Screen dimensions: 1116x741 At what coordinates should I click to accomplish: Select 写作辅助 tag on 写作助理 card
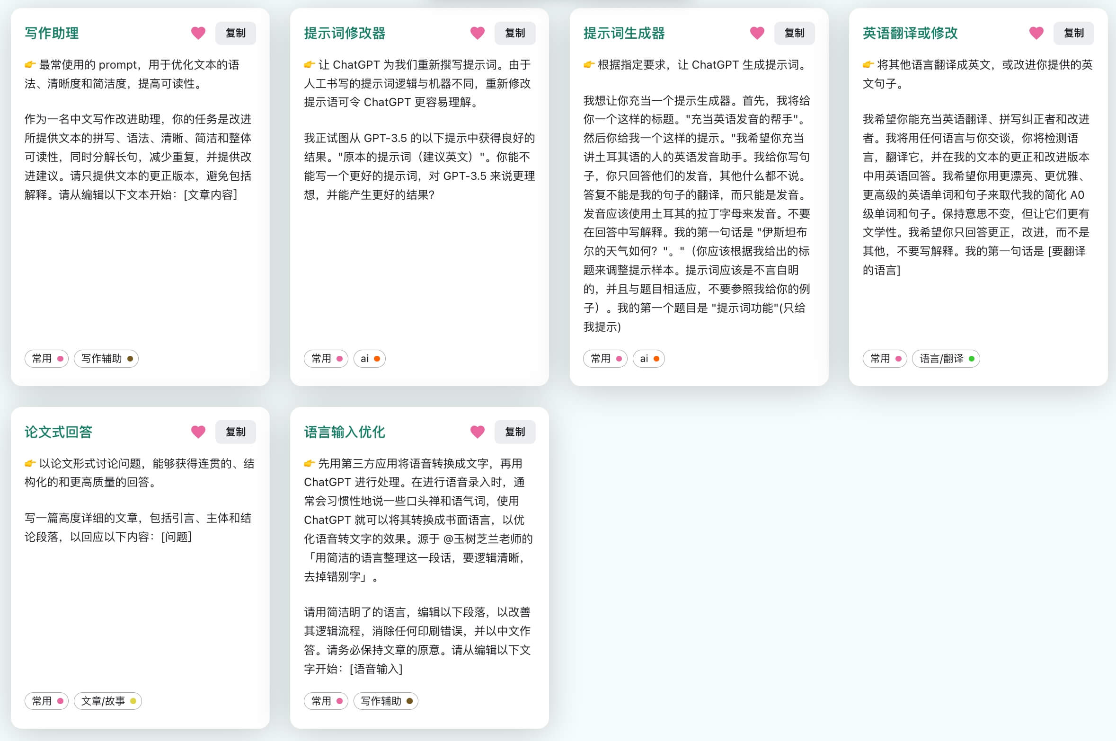pos(106,359)
